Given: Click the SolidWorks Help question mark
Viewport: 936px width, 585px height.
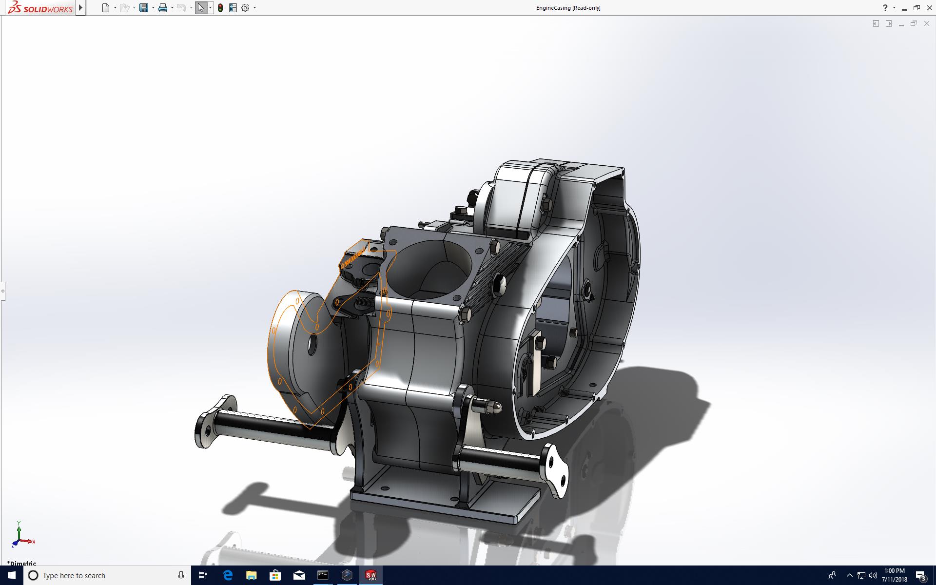Looking at the screenshot, I should click(x=885, y=8).
